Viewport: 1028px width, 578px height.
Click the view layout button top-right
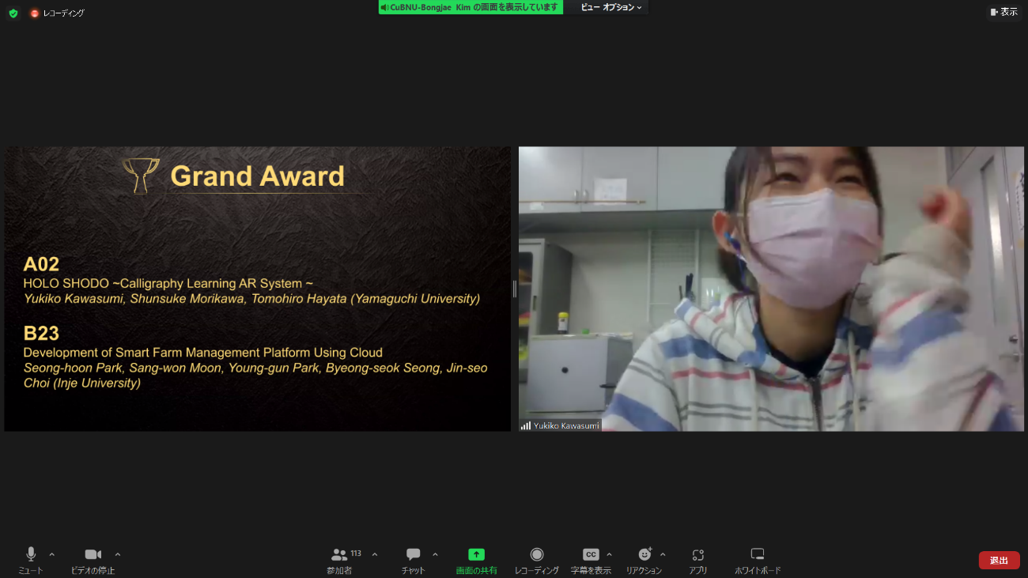[x=1003, y=12]
